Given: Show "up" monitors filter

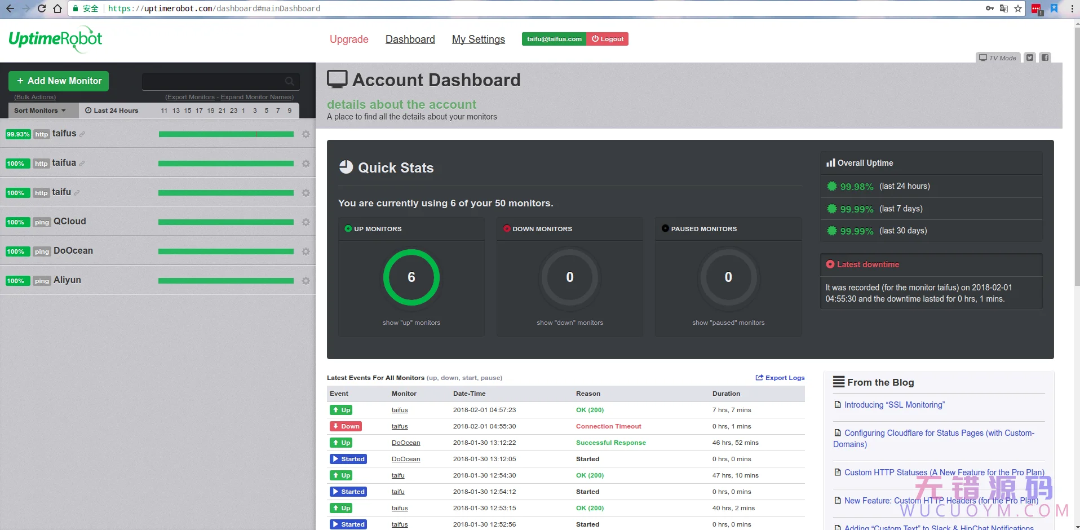Looking at the screenshot, I should point(411,323).
